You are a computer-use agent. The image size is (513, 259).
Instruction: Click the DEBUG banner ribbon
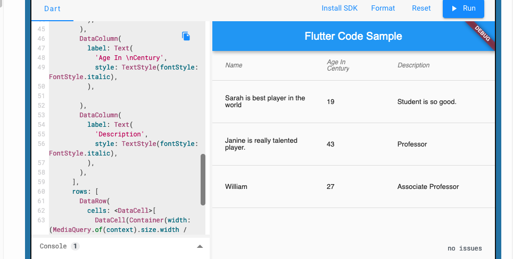(482, 33)
